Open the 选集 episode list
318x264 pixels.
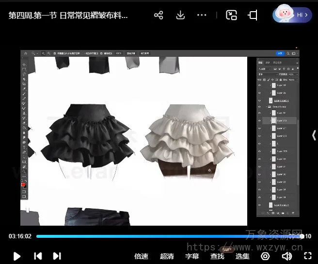coord(242,256)
